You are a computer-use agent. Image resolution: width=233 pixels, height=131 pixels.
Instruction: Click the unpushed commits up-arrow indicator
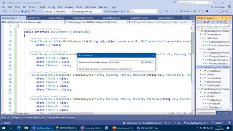tap(167, 123)
